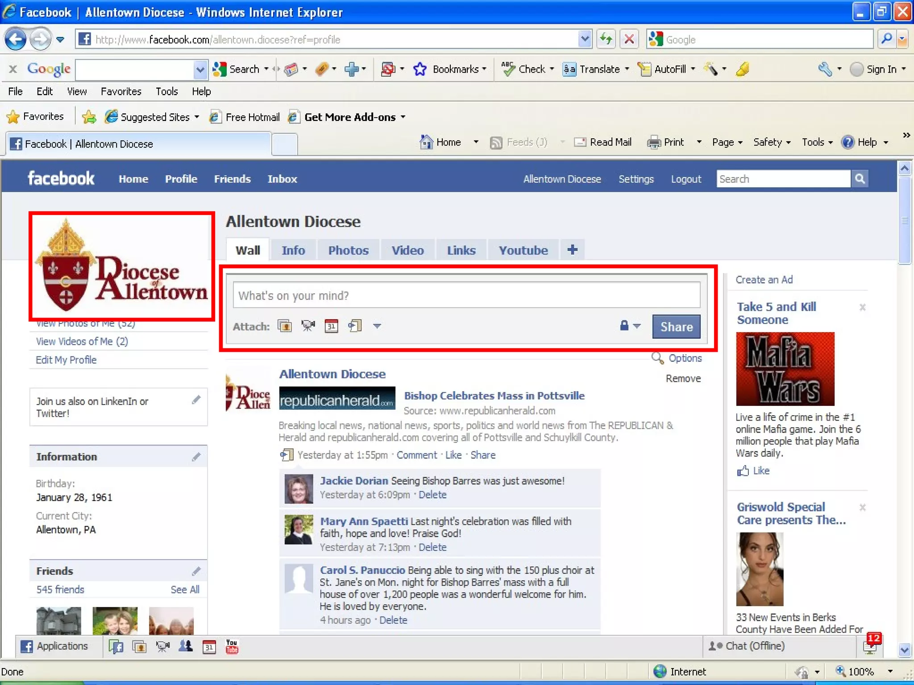
Task: Click the attach photo icon in composer
Action: click(285, 326)
